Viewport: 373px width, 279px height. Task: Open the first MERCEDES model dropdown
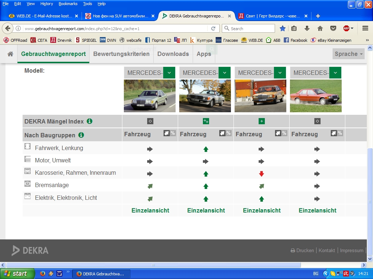(x=169, y=73)
